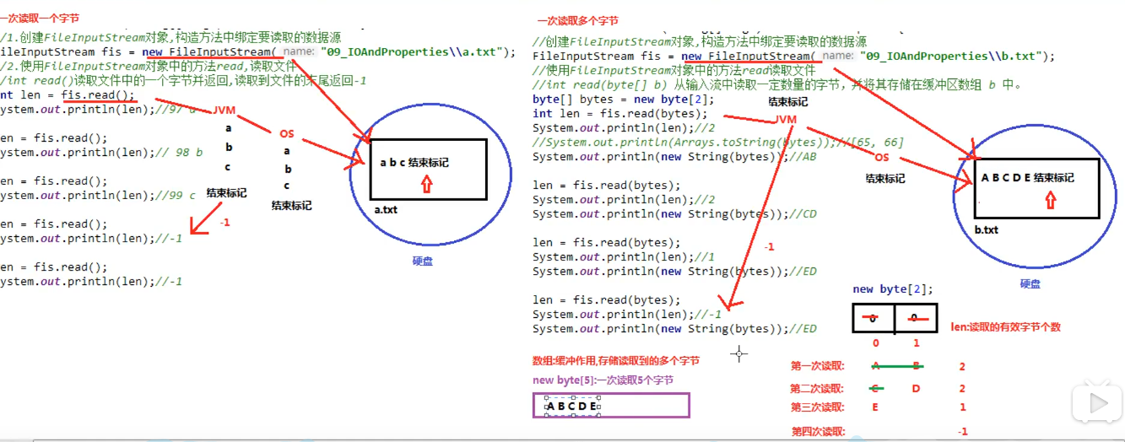1125x442 pixels.
Task: Click the first array cell holding crossed-out 0
Action: tap(873, 319)
